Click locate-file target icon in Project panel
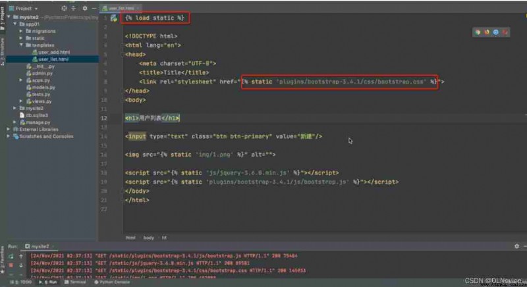Screen dimensions: 527x287 coord(64,8)
